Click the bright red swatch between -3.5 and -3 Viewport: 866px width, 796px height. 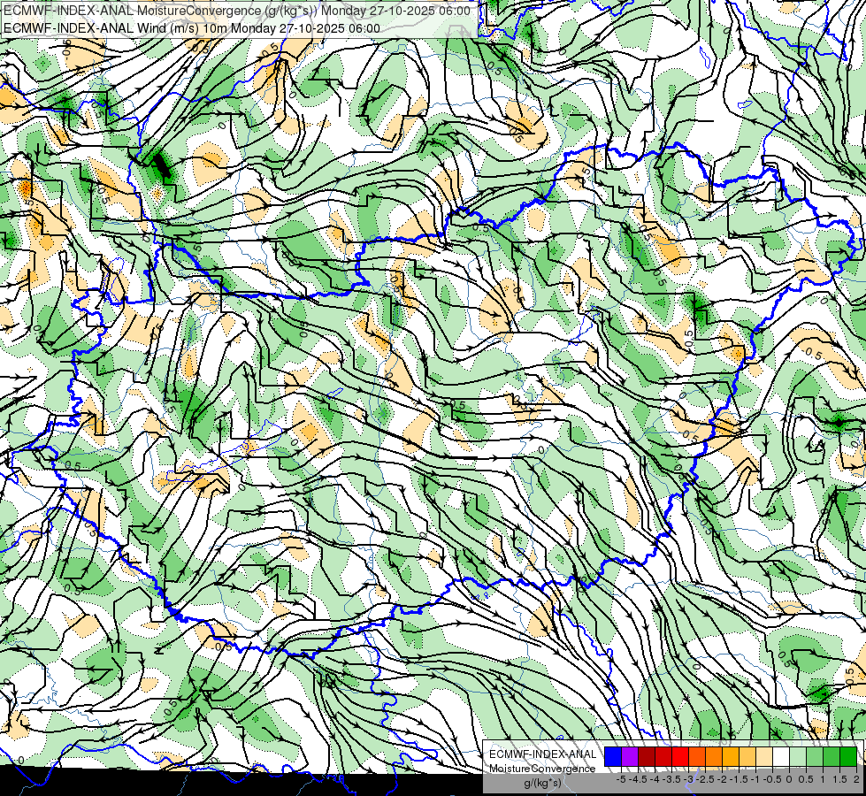click(x=680, y=756)
